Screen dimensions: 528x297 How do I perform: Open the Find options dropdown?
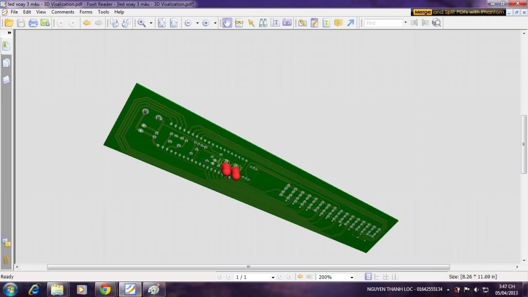tap(405, 23)
